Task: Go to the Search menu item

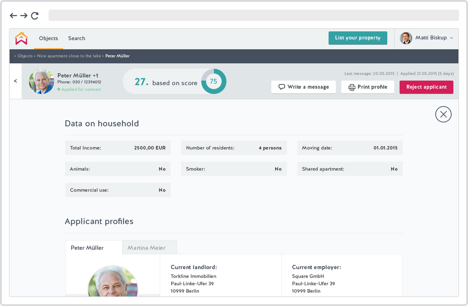Action: pyautogui.click(x=76, y=38)
